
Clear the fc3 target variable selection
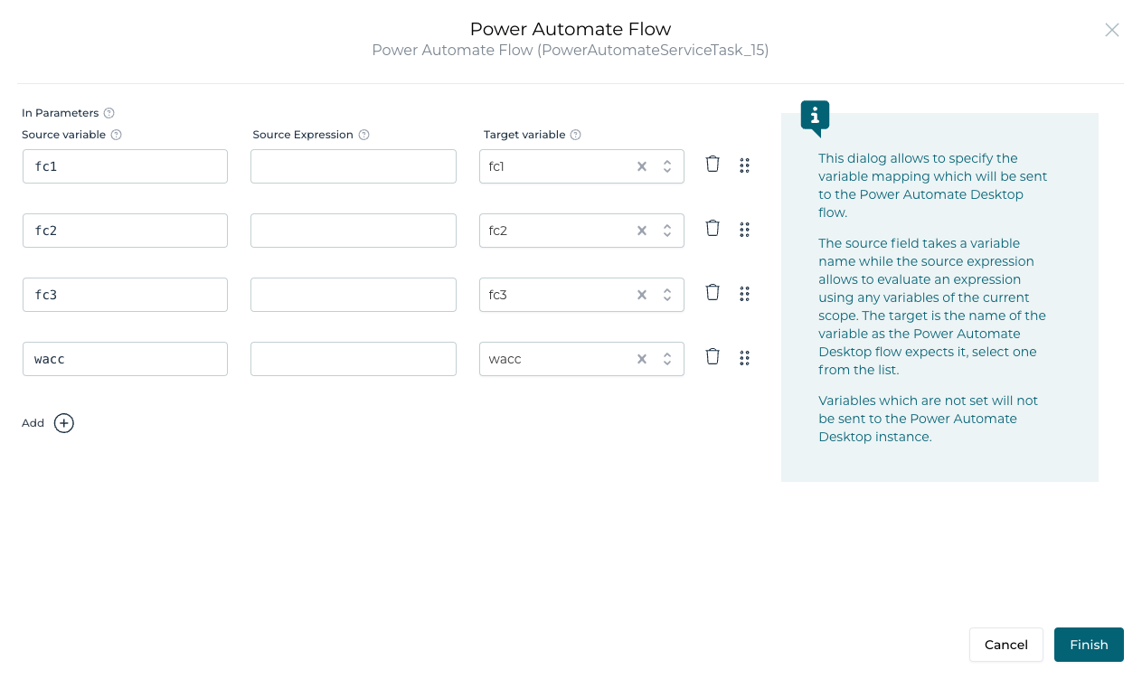pyautogui.click(x=641, y=294)
